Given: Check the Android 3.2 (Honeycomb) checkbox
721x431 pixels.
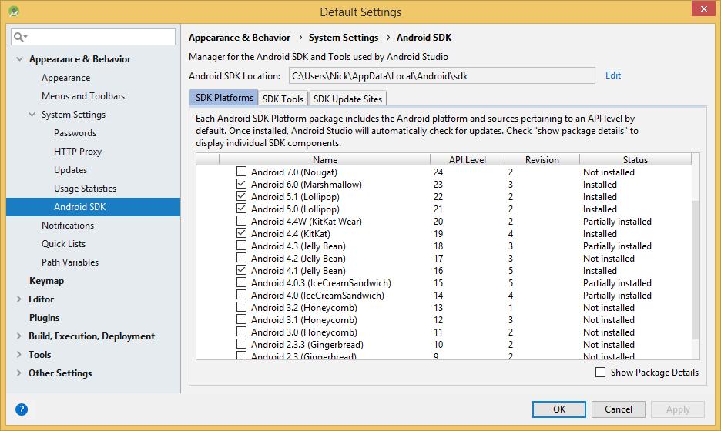Looking at the screenshot, I should coord(241,307).
